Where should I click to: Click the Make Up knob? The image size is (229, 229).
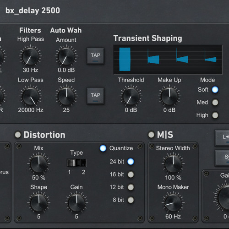169,96
